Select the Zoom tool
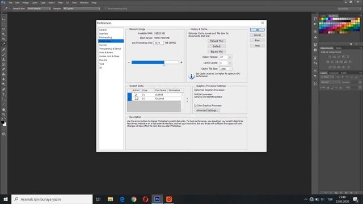Screen dimensions: 363x204 tap(4, 114)
